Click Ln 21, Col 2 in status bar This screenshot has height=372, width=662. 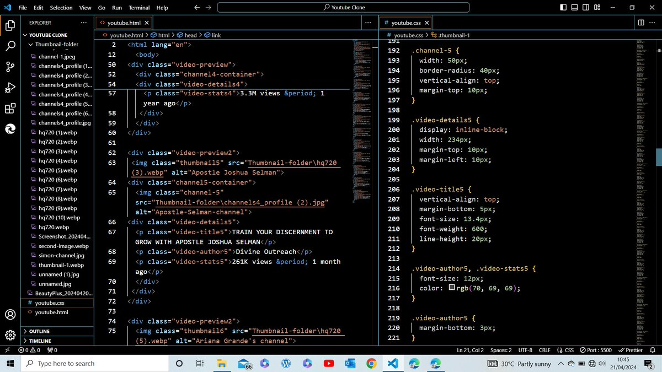coord(471,350)
